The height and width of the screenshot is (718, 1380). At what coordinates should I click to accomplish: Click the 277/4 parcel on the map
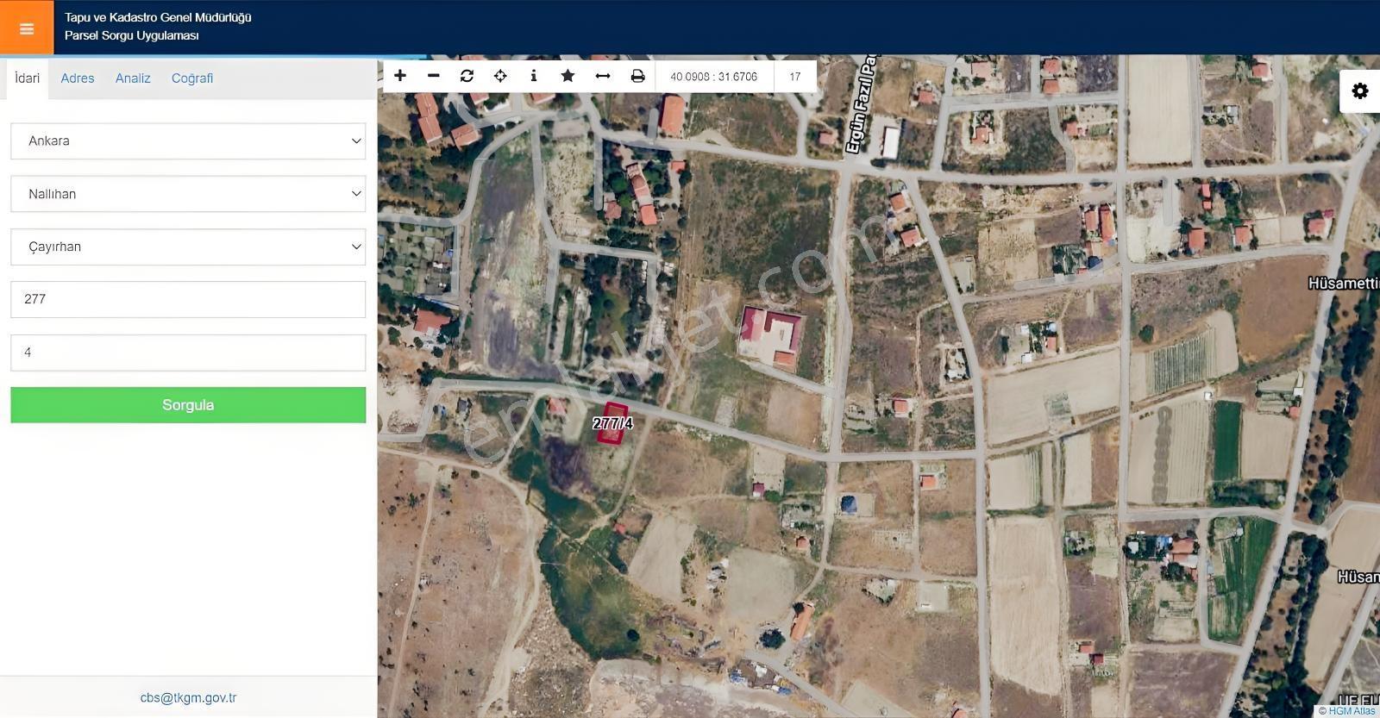click(x=612, y=423)
